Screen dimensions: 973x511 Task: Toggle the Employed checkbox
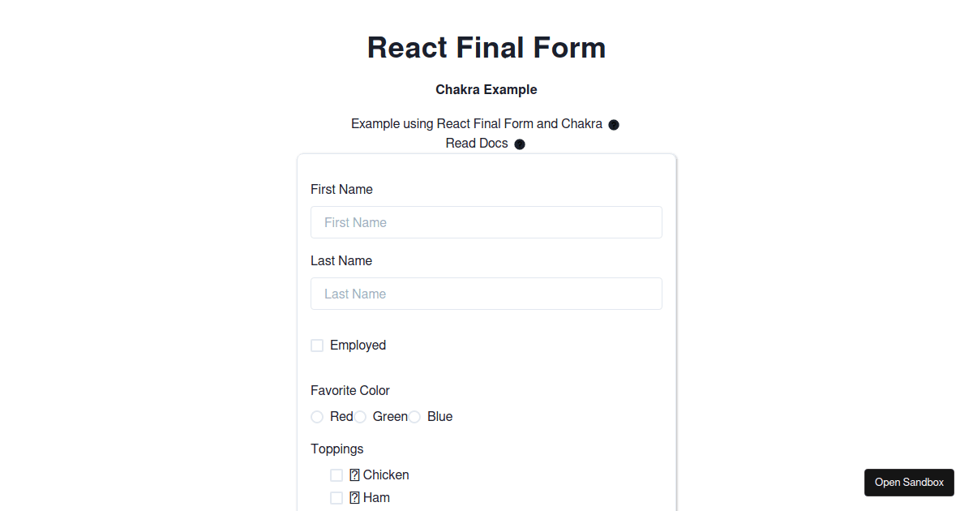[316, 345]
